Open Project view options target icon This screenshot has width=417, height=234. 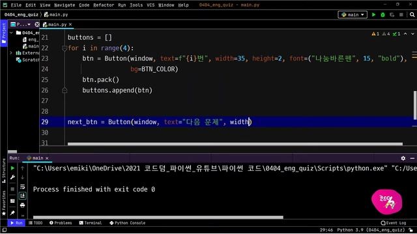pyautogui.click(x=37, y=25)
